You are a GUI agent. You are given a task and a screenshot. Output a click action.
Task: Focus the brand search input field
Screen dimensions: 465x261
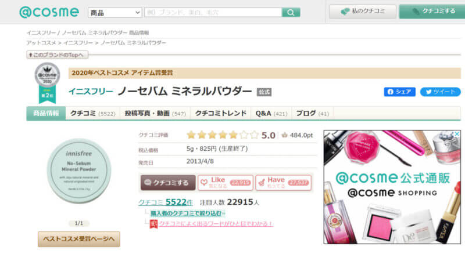click(213, 12)
